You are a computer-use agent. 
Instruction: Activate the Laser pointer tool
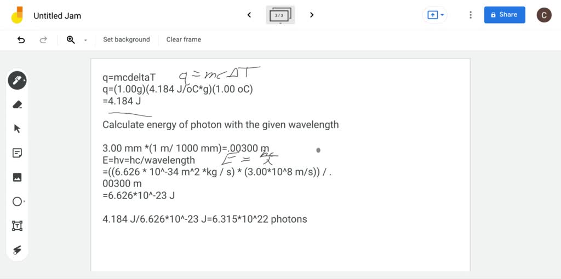pyautogui.click(x=17, y=250)
